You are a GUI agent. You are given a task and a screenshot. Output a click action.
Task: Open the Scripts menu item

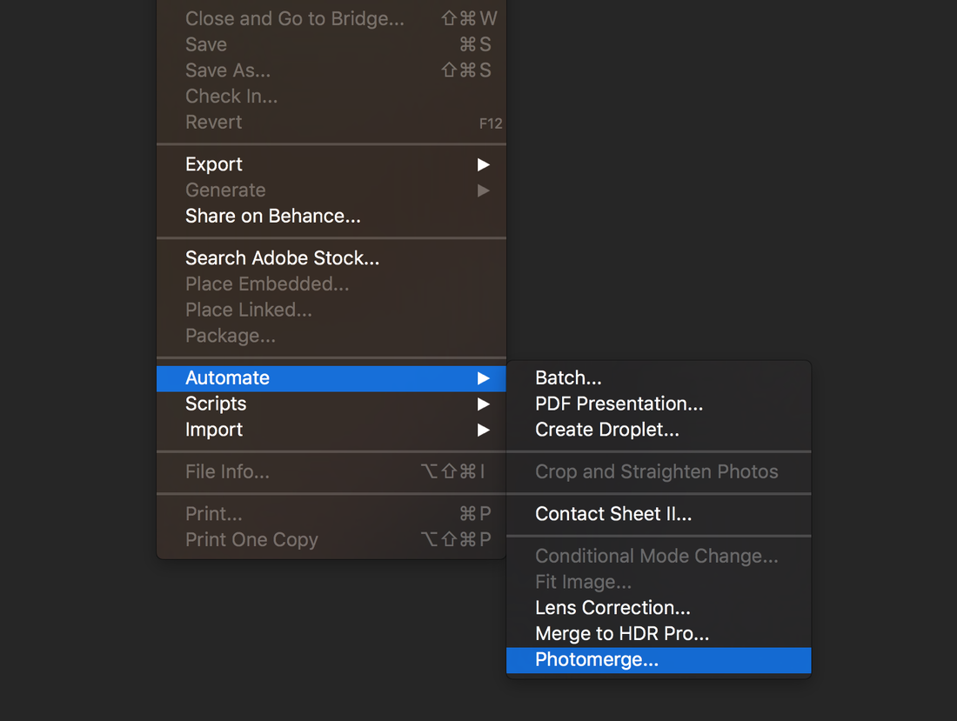pyautogui.click(x=216, y=404)
